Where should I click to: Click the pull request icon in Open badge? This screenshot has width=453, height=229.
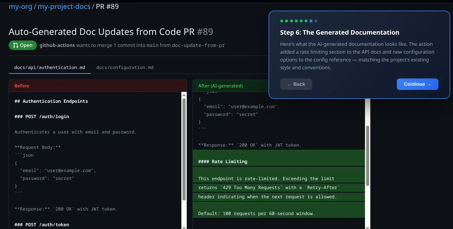point(16,45)
